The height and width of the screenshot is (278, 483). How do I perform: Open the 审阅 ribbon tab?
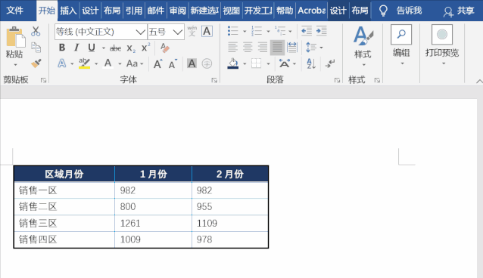point(177,11)
